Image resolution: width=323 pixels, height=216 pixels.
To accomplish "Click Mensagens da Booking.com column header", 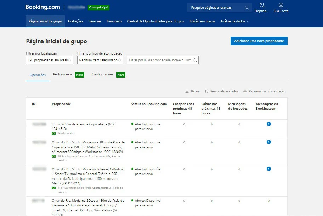I will click(x=267, y=106).
